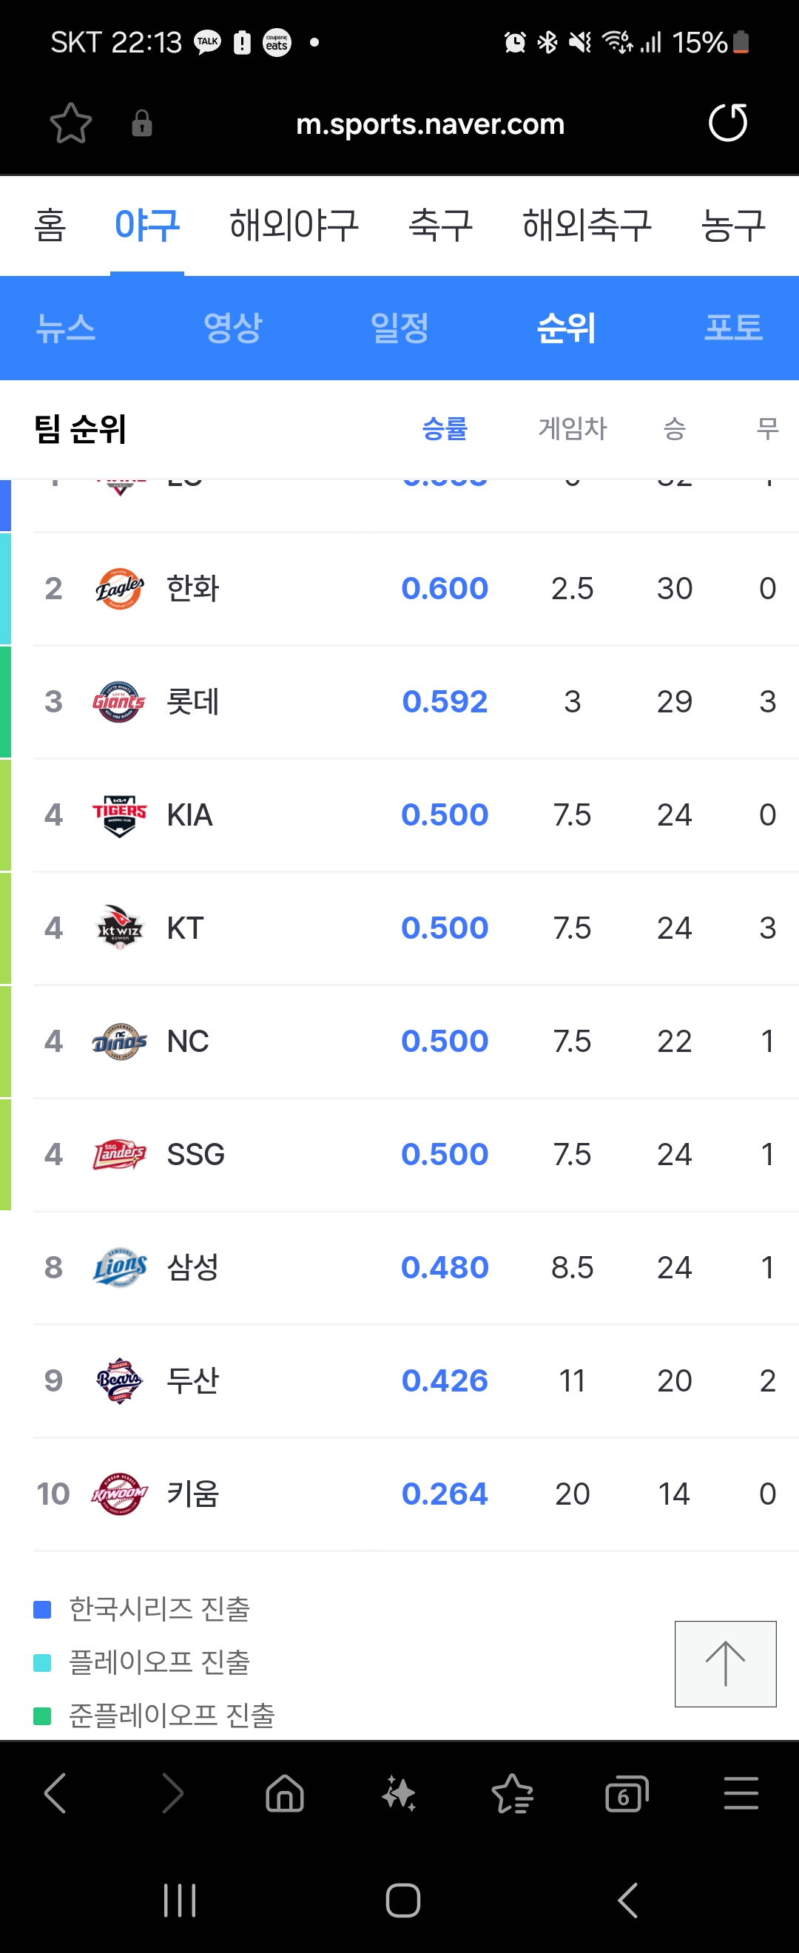Sort standings by 승률 column
This screenshot has width=799, height=1953.
(x=444, y=429)
